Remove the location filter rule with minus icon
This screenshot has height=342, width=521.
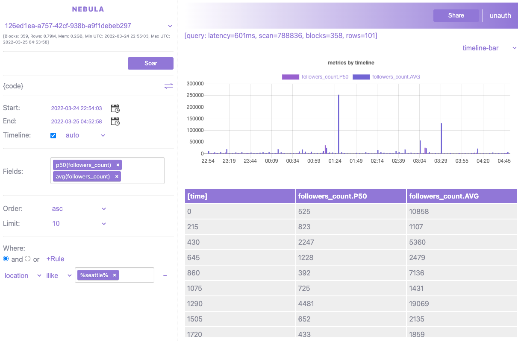pos(165,275)
